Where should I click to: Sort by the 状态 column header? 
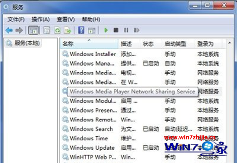click(151, 44)
